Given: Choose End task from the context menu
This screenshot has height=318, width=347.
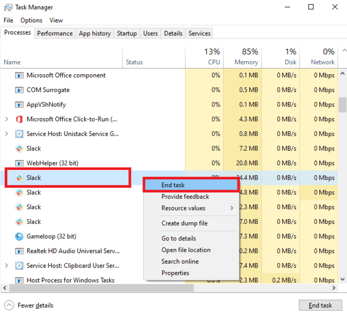Looking at the screenshot, I should coord(191,185).
